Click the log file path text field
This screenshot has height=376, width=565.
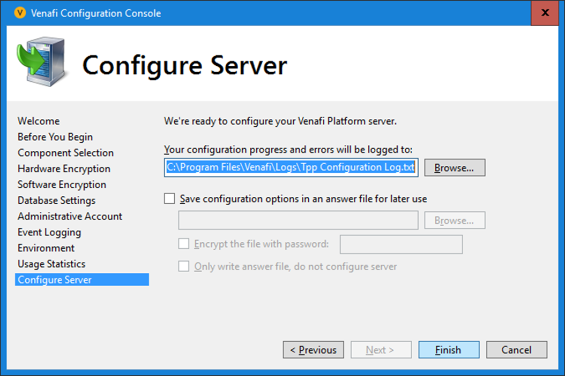pyautogui.click(x=291, y=167)
